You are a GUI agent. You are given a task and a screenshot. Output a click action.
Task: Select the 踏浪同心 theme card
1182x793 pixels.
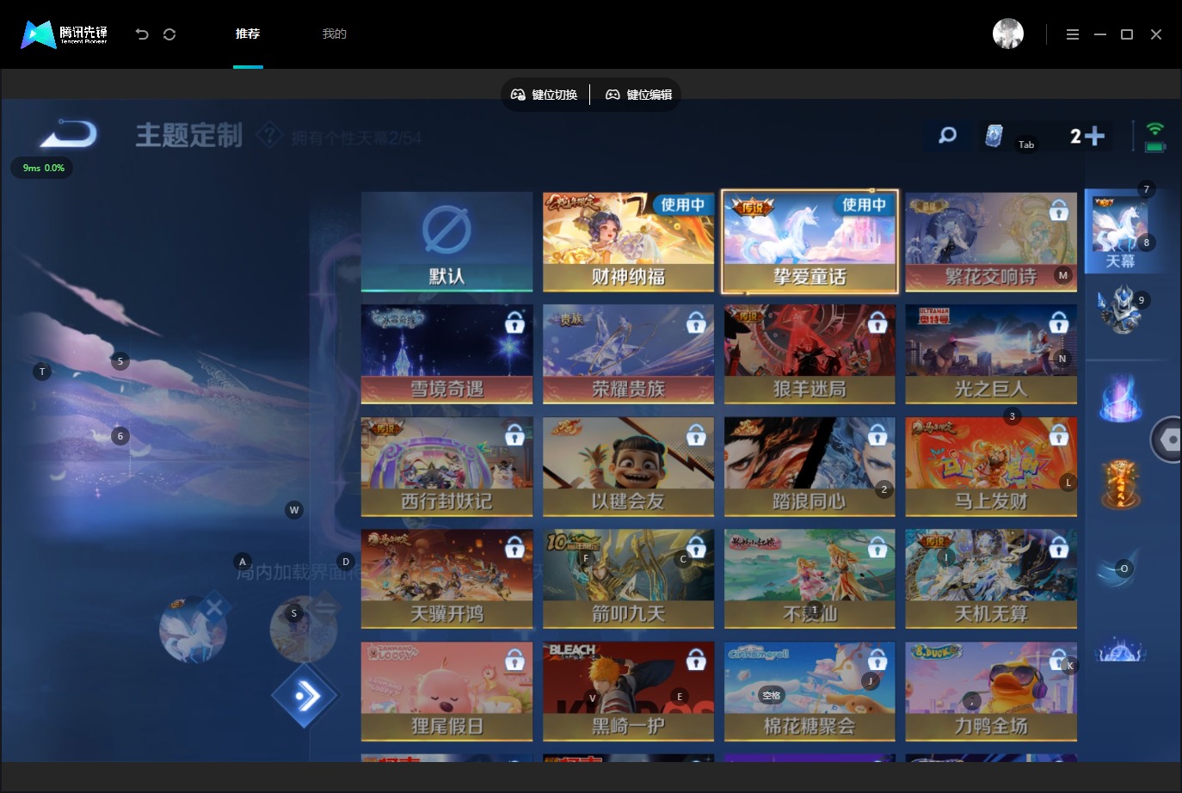810,466
